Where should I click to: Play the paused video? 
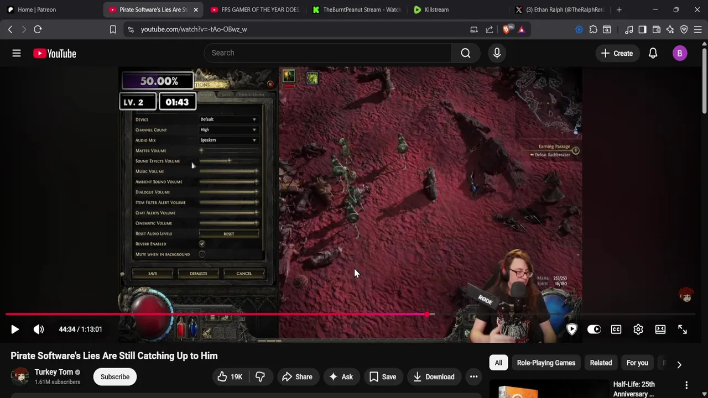point(15,329)
